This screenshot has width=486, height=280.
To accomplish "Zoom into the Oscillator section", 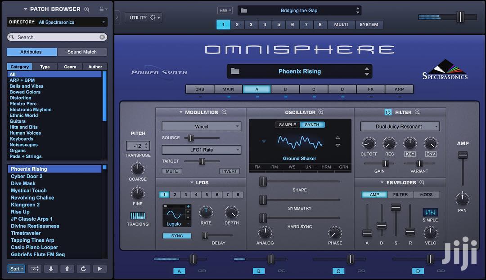I will pos(321,112).
